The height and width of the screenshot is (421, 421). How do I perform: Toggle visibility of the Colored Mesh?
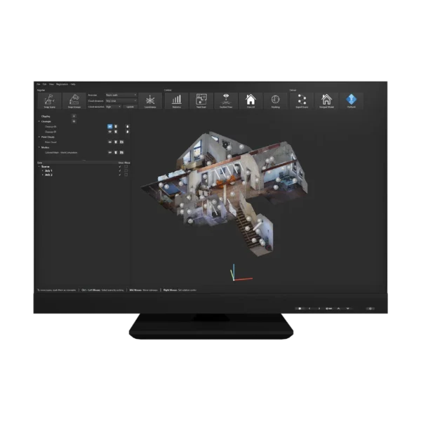[110, 152]
